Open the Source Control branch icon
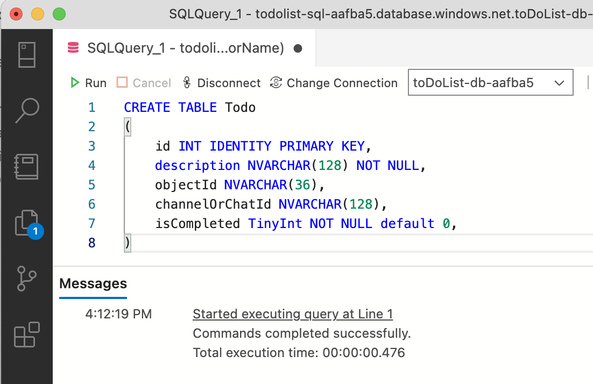This screenshot has width=593, height=384. click(x=26, y=278)
